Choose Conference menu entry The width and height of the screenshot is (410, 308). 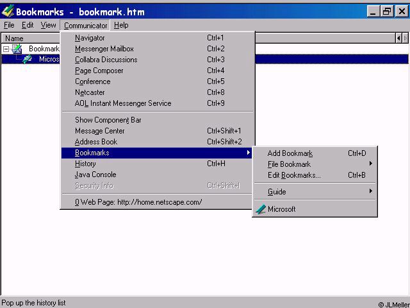pyautogui.click(x=158, y=81)
